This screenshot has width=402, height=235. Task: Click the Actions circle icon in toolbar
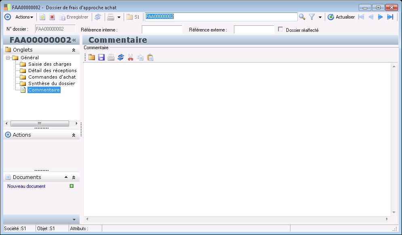pos(8,17)
